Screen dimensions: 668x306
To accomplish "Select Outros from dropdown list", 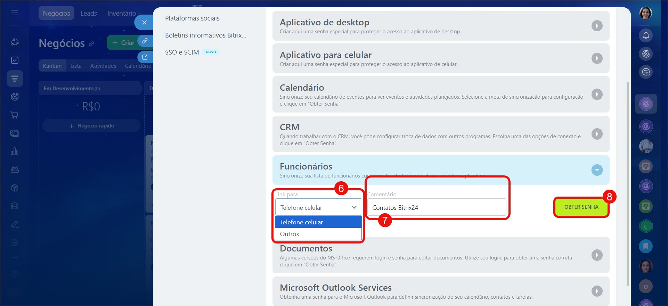I will (x=290, y=234).
